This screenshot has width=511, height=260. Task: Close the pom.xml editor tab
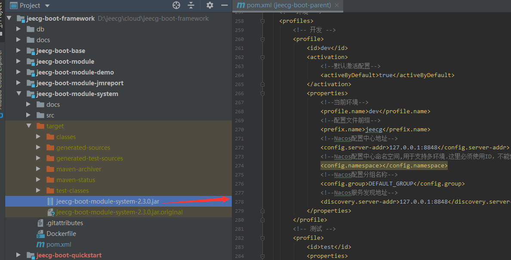point(337,5)
